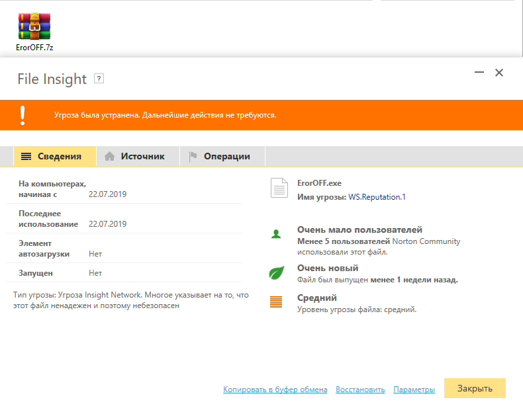
Task: Click the 'Элемент автозагрузки' value Нет
Action: [95, 254]
